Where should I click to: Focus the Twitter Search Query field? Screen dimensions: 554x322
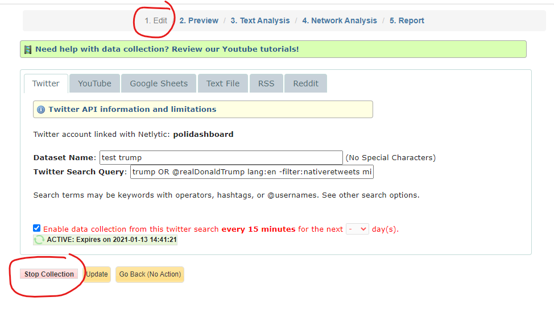[x=251, y=172]
